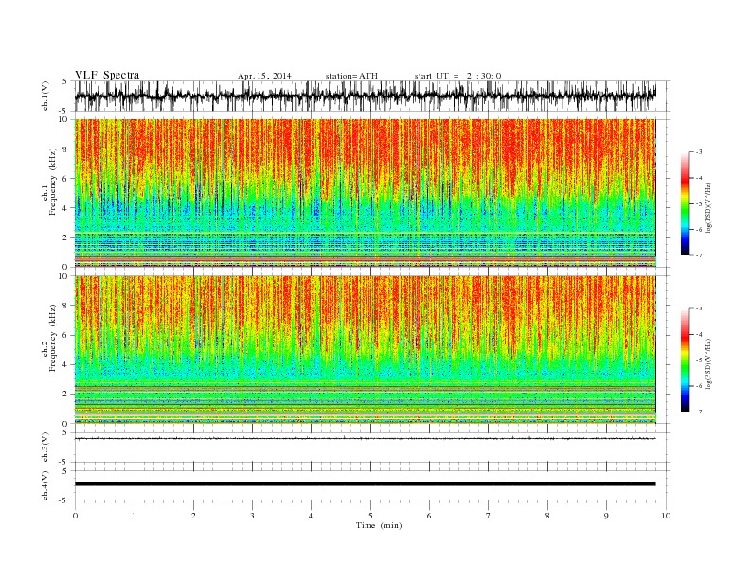Viewport: 750px width, 579px height.
Task: Click the 'ch.4(V)' axis label
Action: tap(45, 485)
